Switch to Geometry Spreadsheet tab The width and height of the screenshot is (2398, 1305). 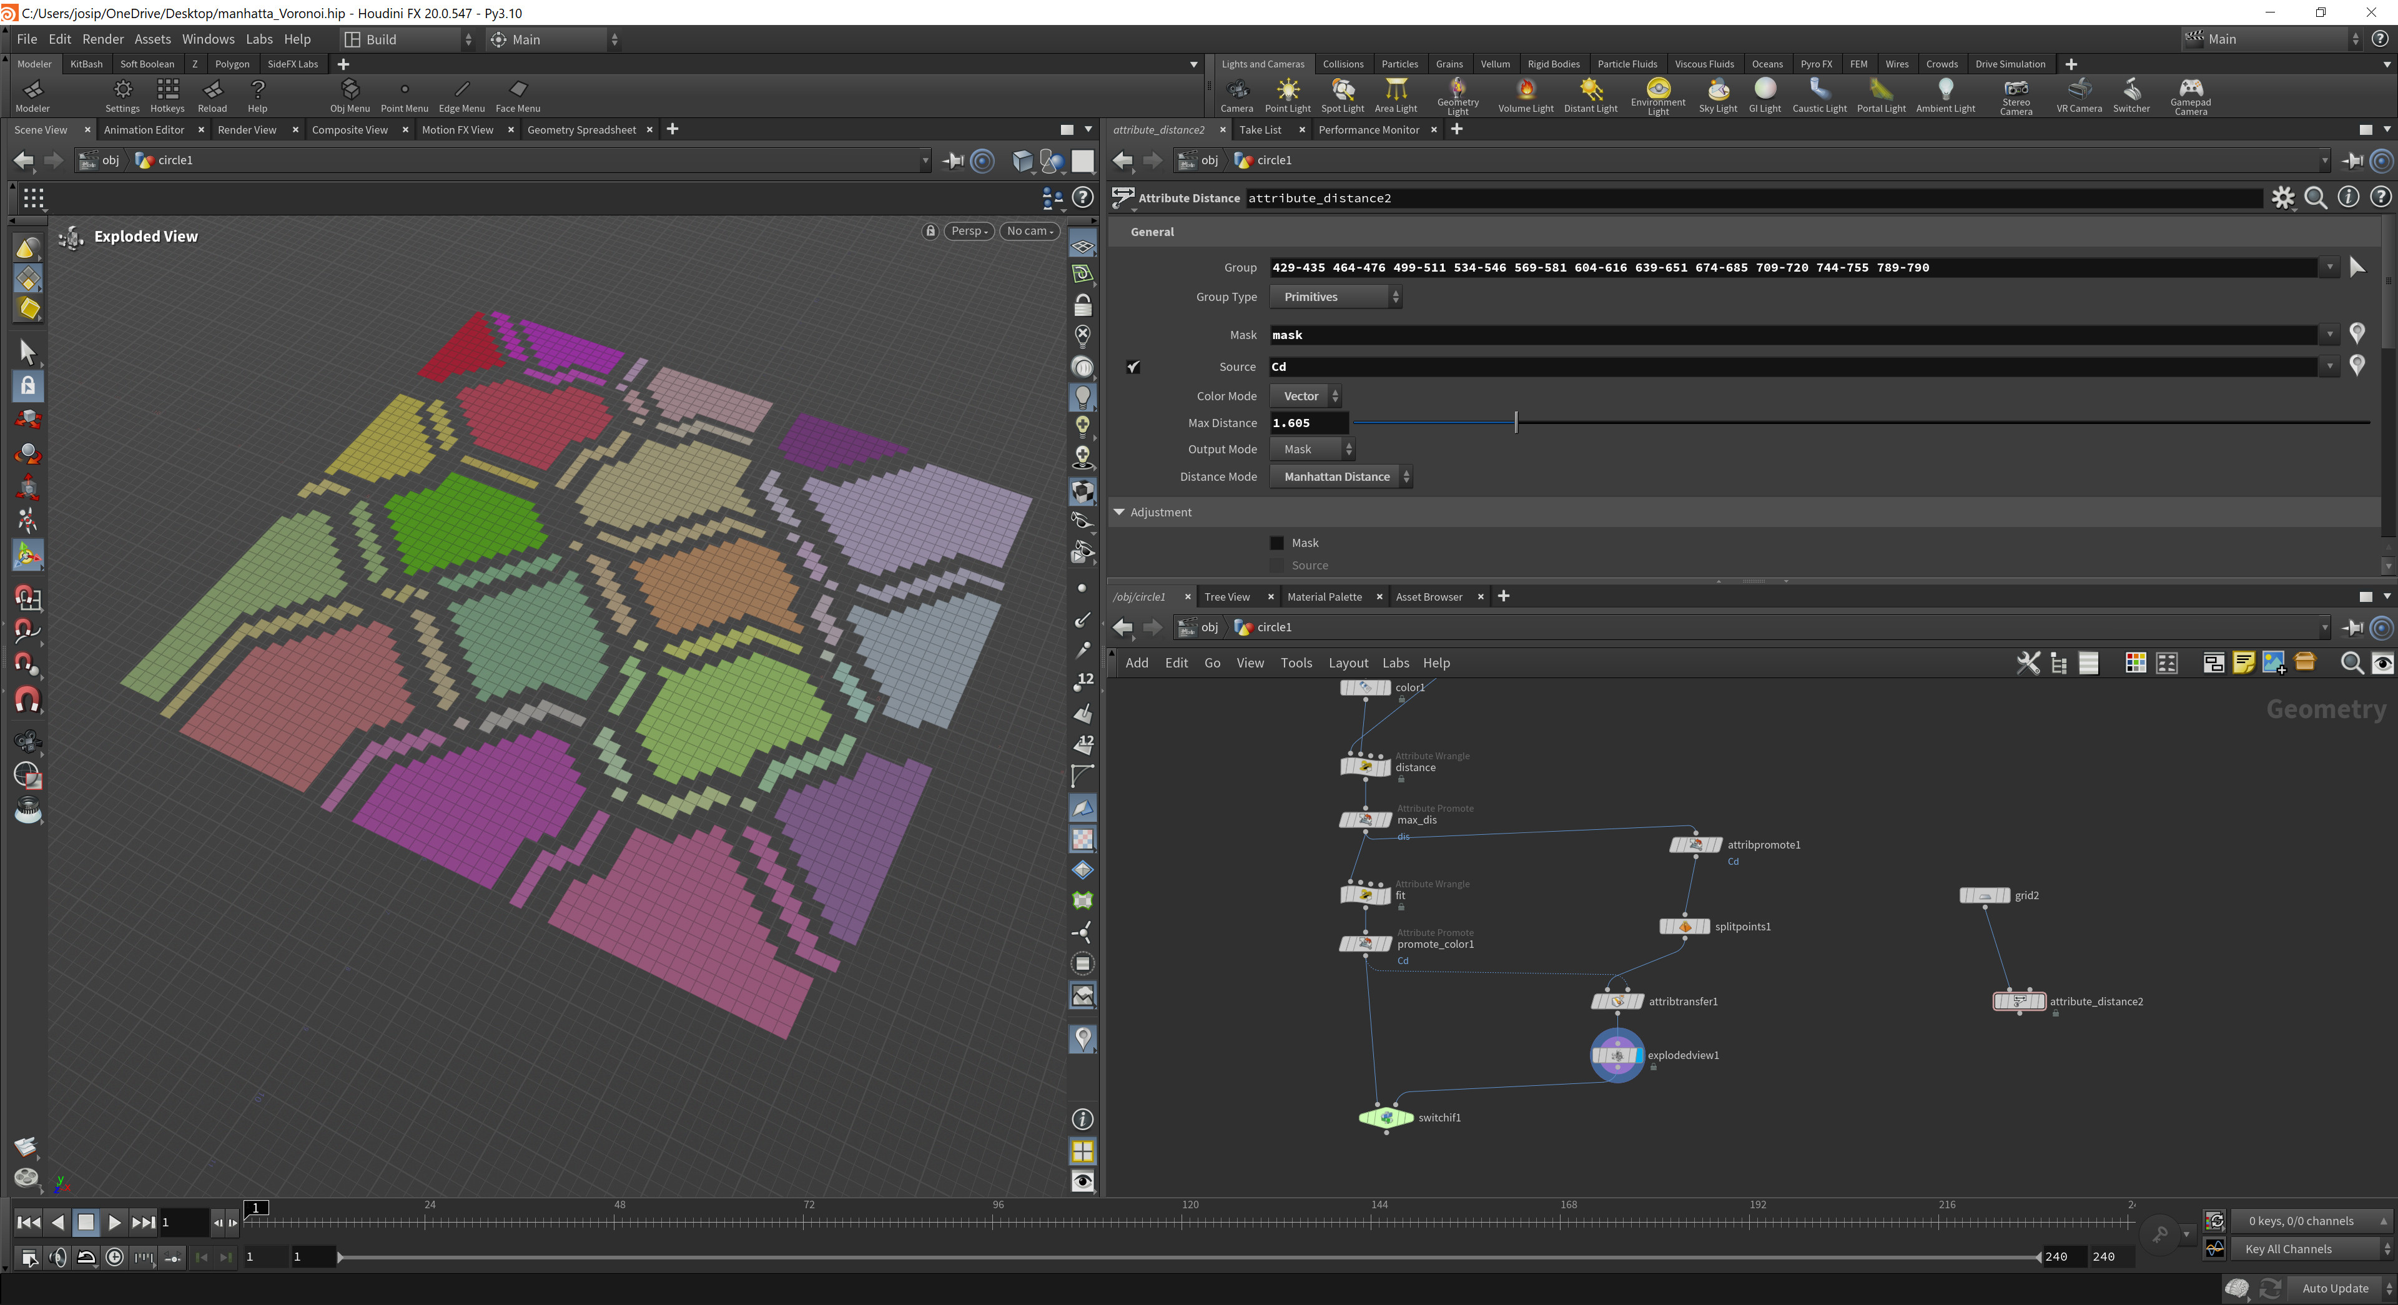581,129
